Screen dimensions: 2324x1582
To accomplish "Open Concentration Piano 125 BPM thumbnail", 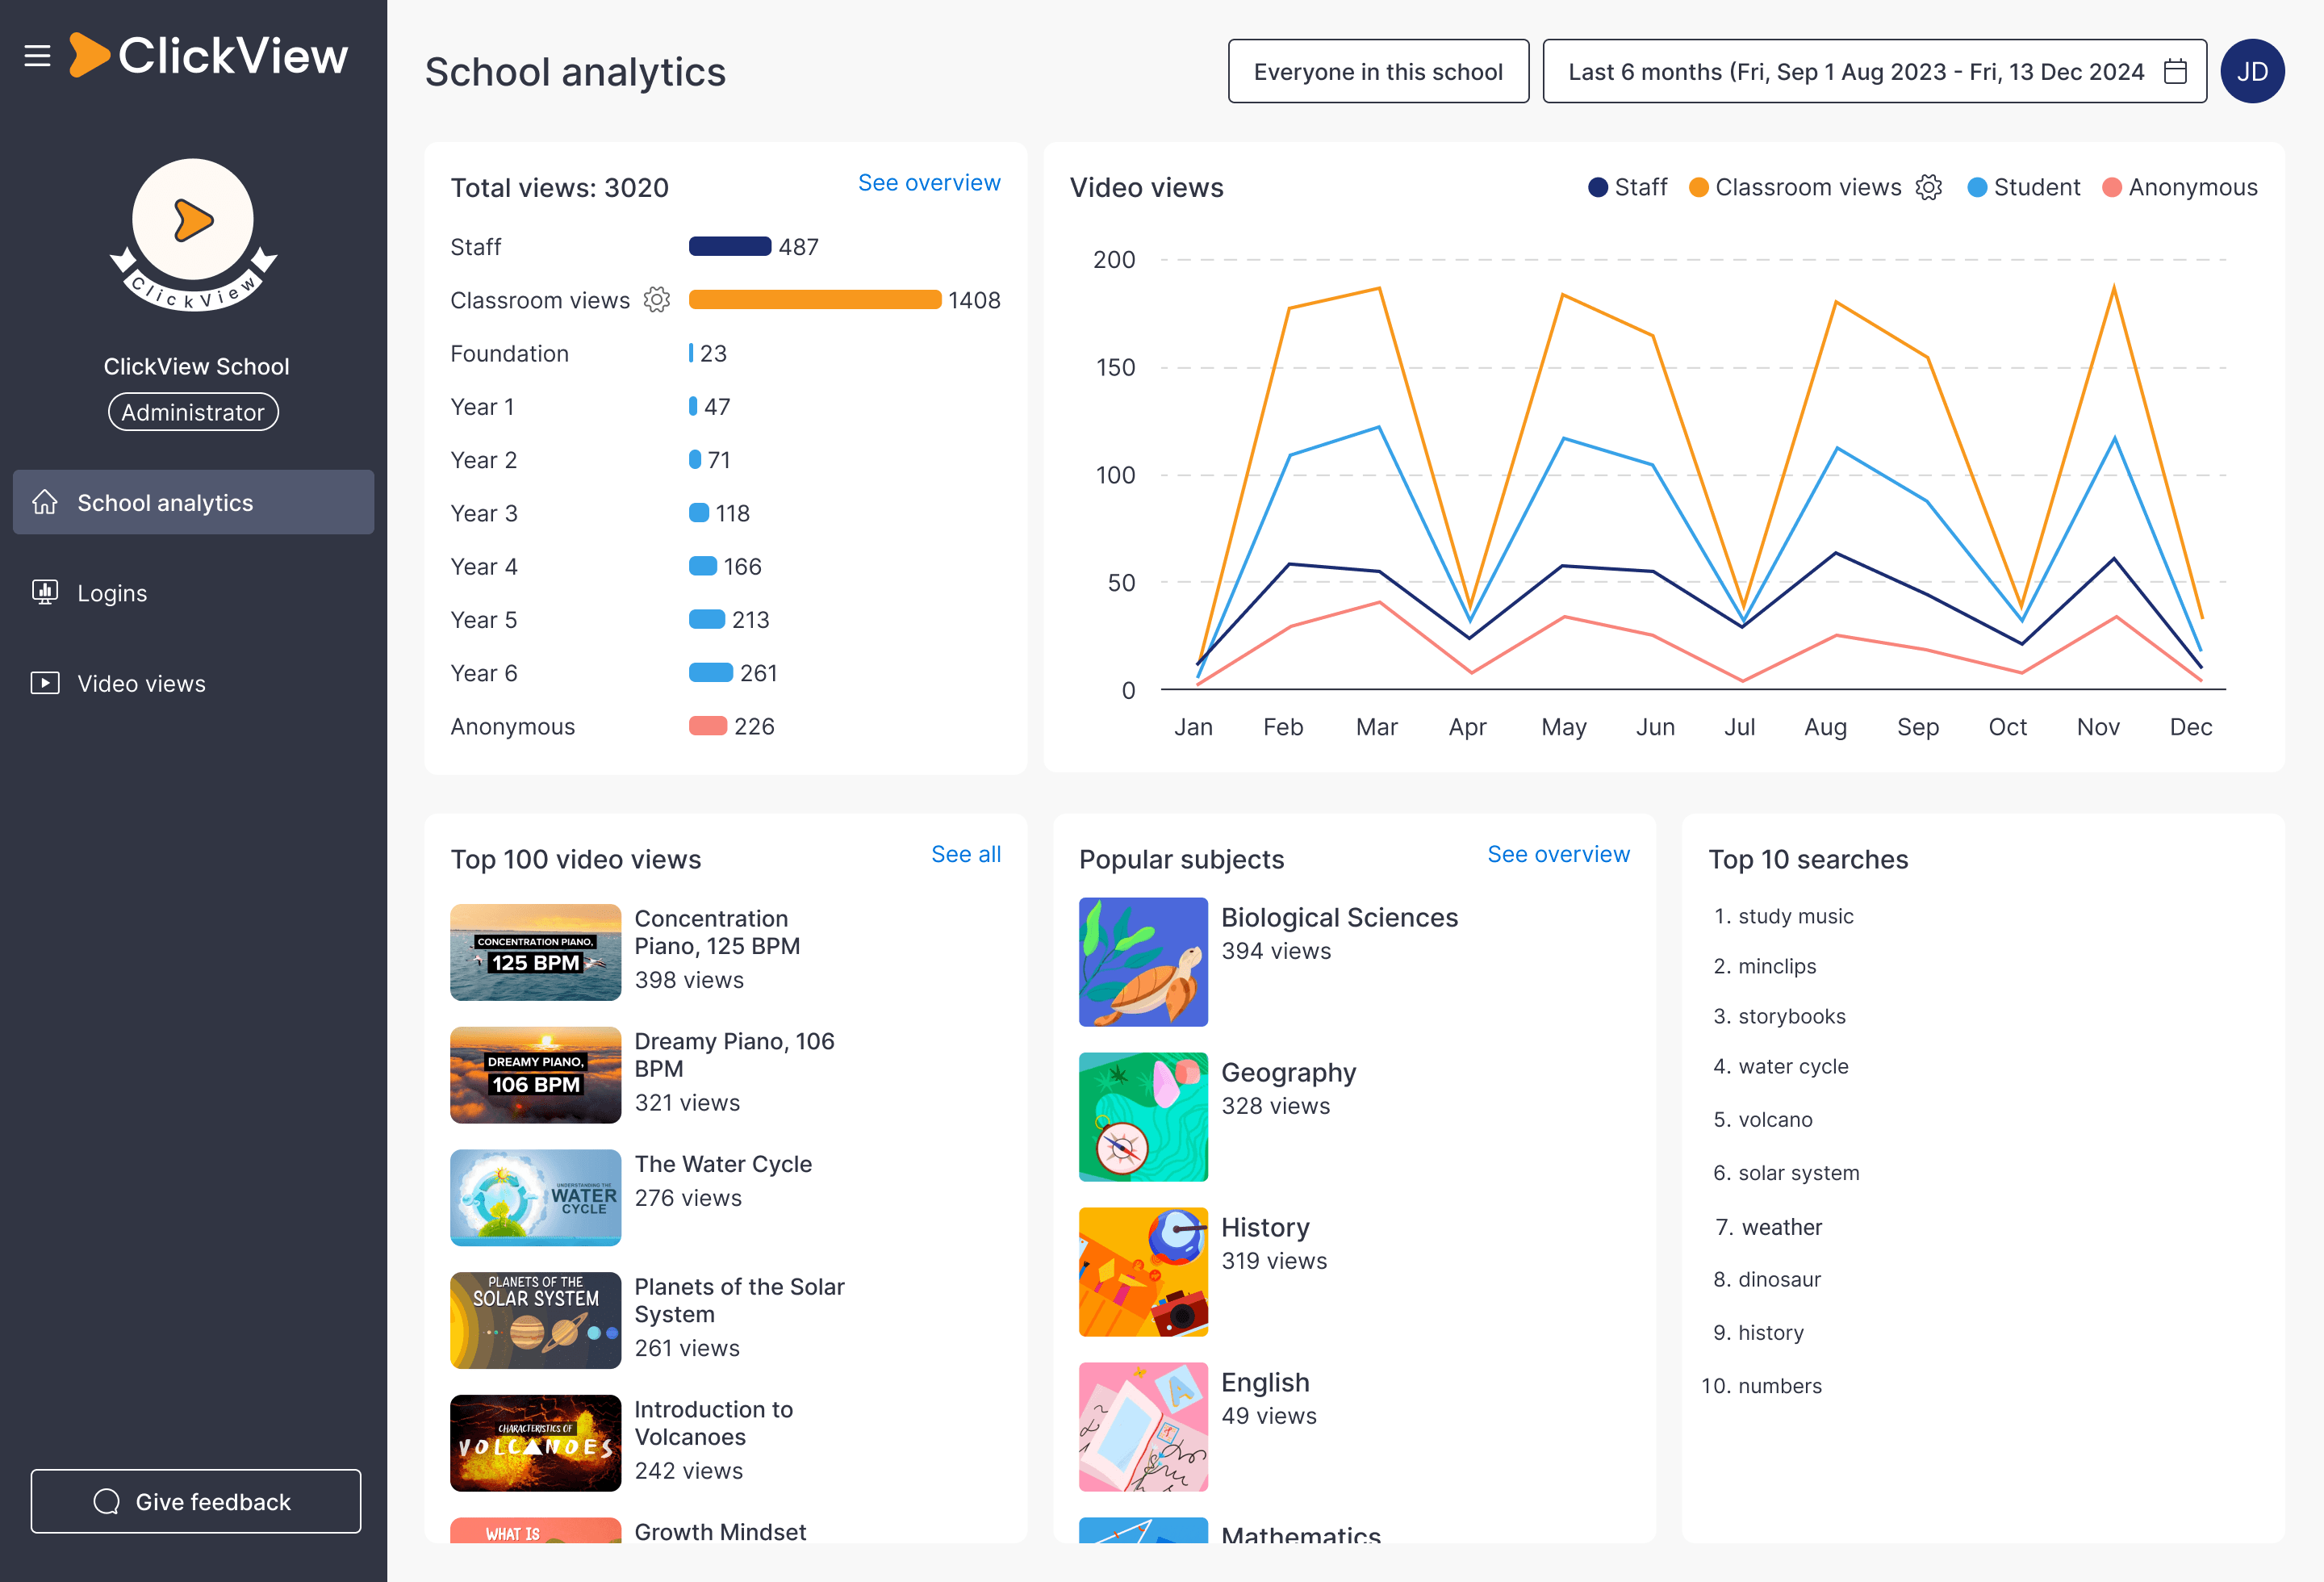I will 535,952.
